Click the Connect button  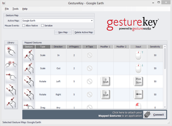coord(155,115)
